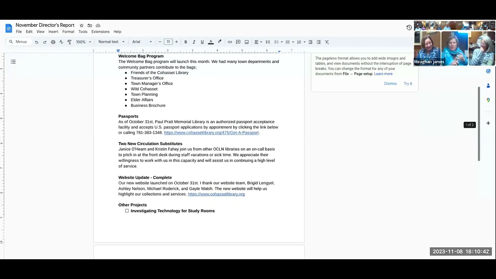Image resolution: width=496 pixels, height=279 pixels.
Task: Activate the paint format tool
Action: (x=69, y=42)
